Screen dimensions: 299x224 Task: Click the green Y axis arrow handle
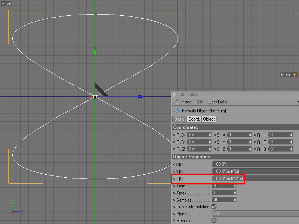[x=95, y=50]
